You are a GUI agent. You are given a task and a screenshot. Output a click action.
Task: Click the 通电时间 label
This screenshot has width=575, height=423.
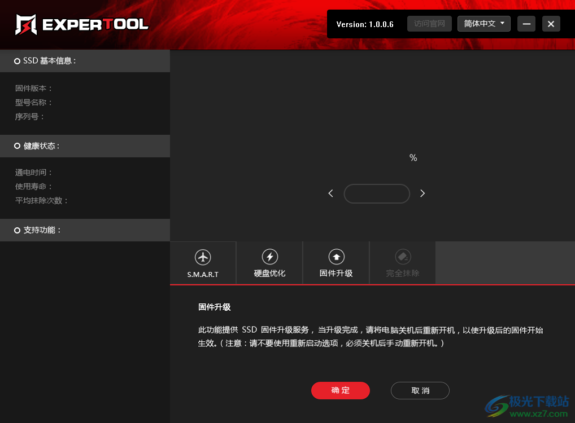(33, 173)
